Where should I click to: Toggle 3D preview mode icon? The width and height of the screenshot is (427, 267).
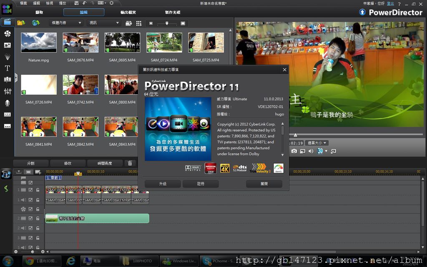click(320, 151)
